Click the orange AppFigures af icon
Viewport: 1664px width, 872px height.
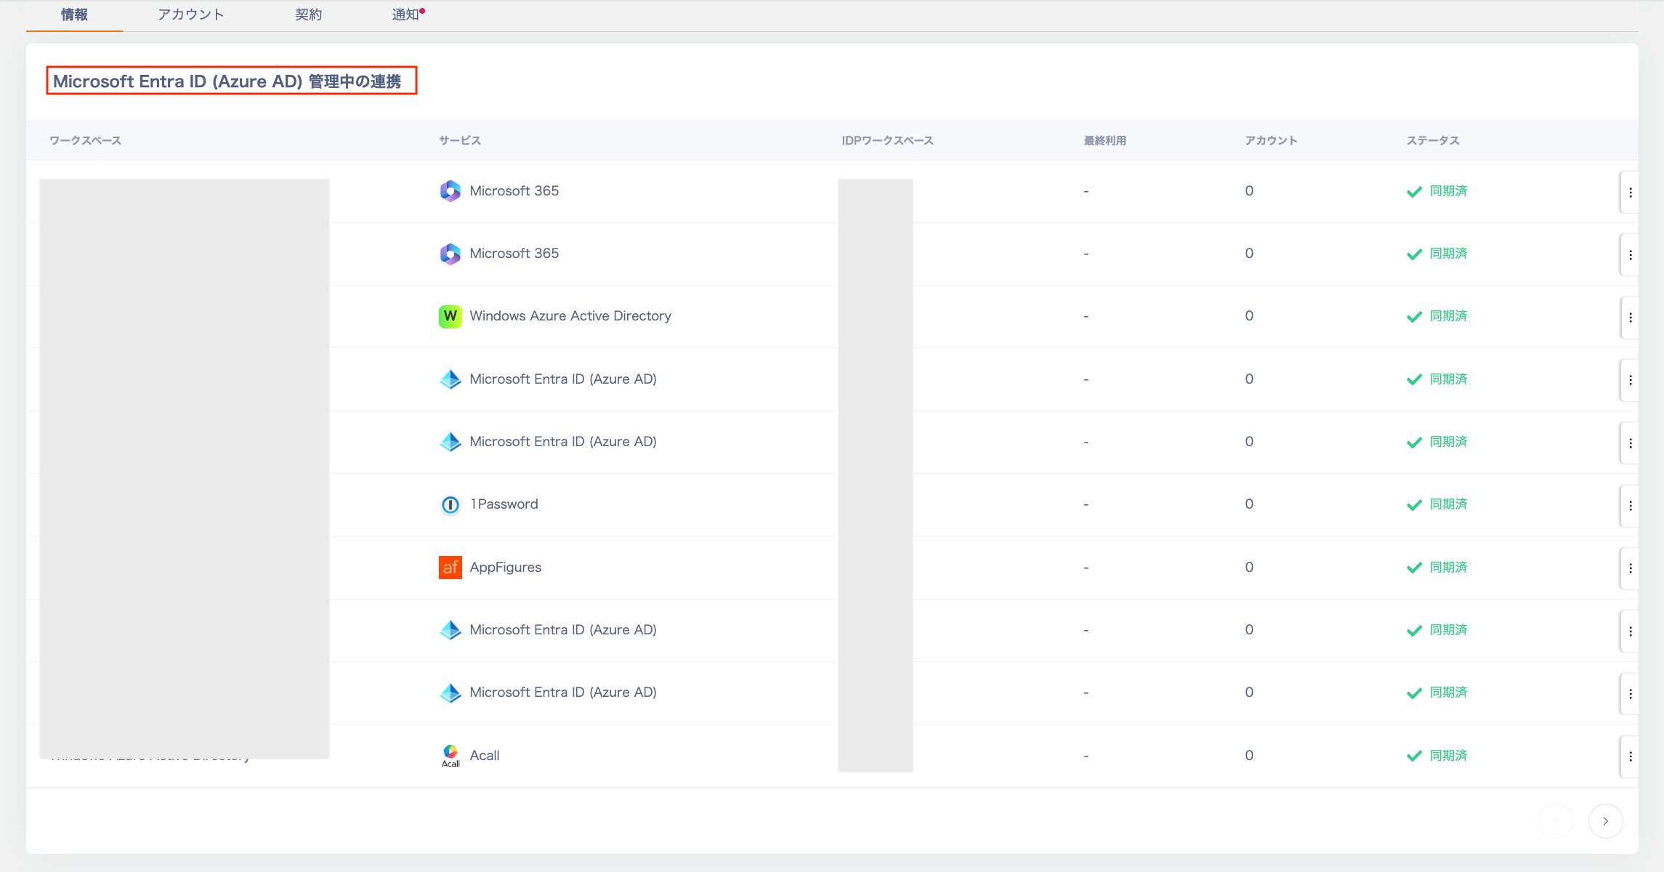click(451, 568)
